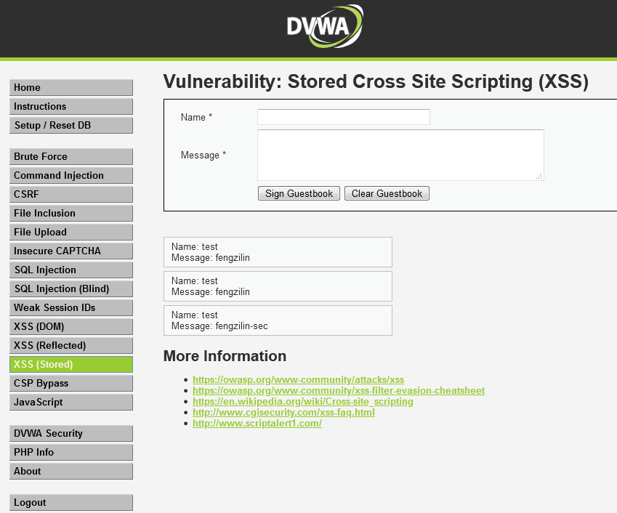Click the 'More Information' heading
The width and height of the screenshot is (617, 513).
click(x=225, y=356)
